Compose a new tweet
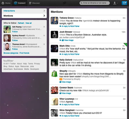The width and height of the screenshot is (129, 119). (124, 3)
